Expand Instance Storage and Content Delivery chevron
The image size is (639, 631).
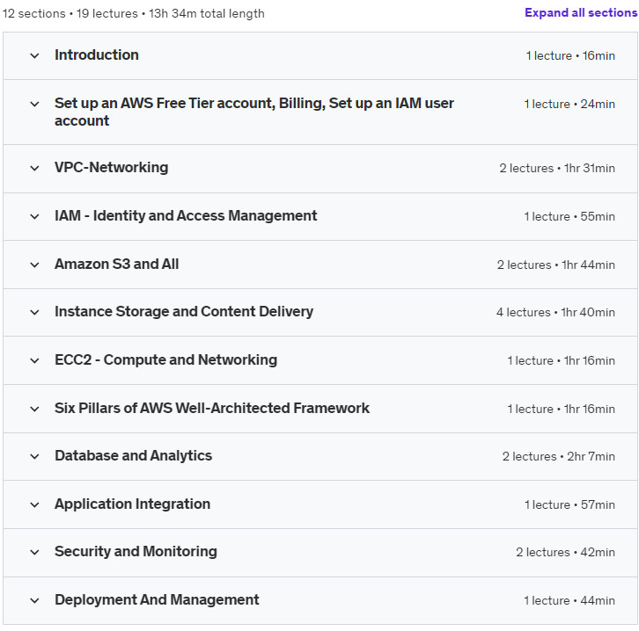pyautogui.click(x=34, y=313)
